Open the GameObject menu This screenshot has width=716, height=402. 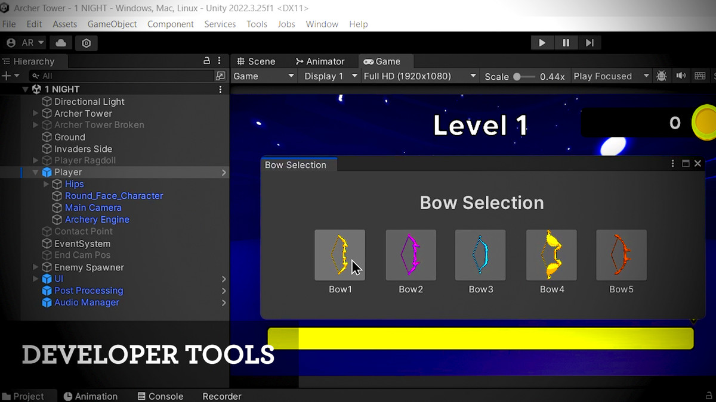[112, 24]
